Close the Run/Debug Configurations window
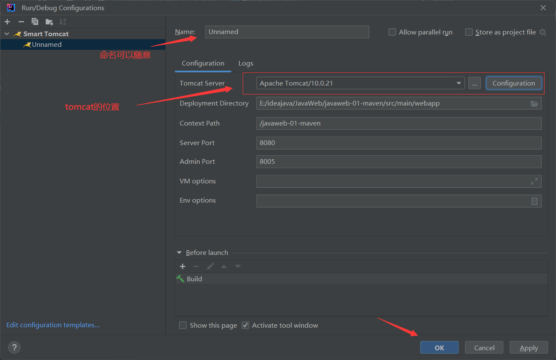 543,8
